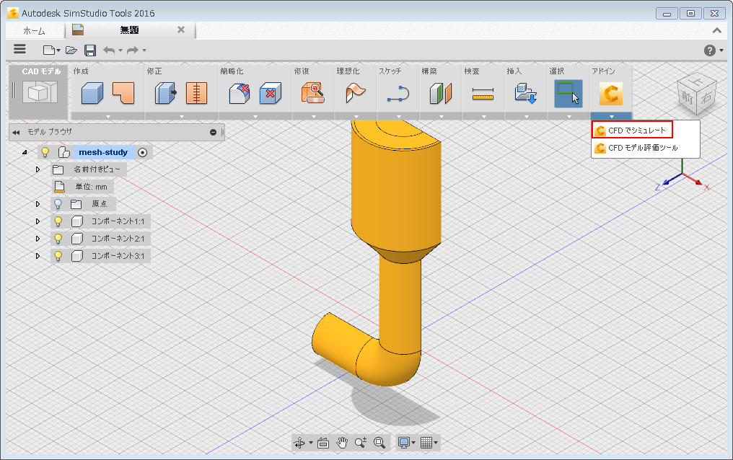
Task: Save the document with floppy icon
Action: (x=89, y=50)
